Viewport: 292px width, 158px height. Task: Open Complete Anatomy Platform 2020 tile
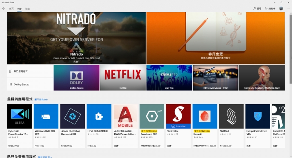(262, 78)
